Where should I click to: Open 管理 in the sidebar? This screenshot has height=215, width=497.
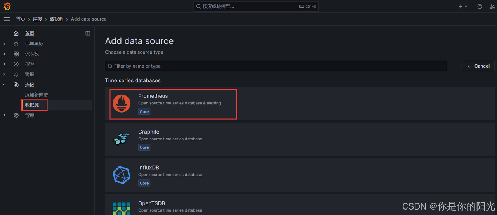tap(30, 115)
